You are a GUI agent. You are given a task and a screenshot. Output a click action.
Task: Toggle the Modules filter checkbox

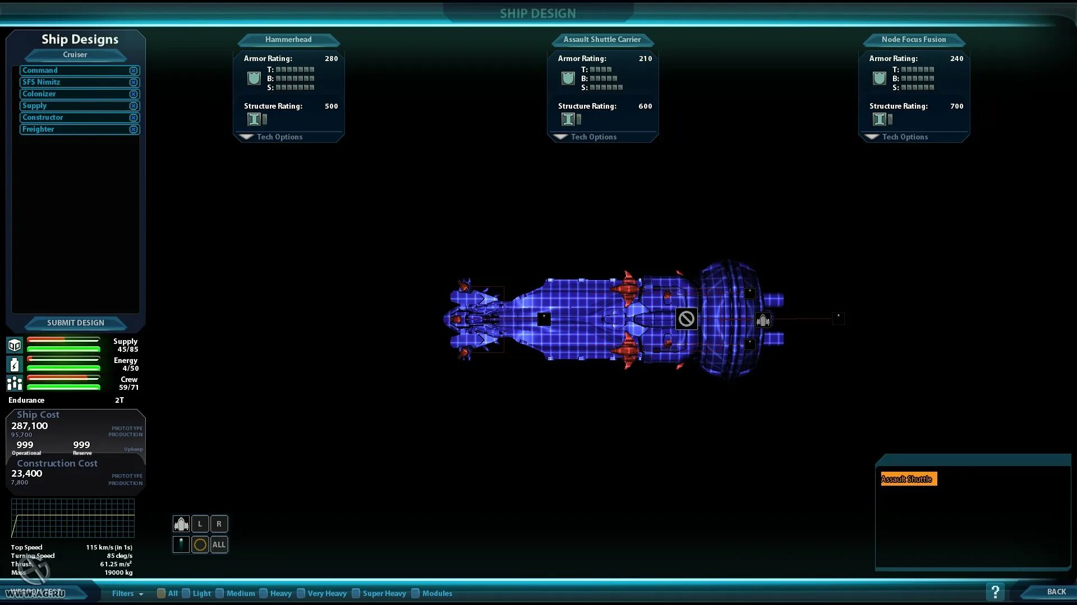[x=416, y=593]
